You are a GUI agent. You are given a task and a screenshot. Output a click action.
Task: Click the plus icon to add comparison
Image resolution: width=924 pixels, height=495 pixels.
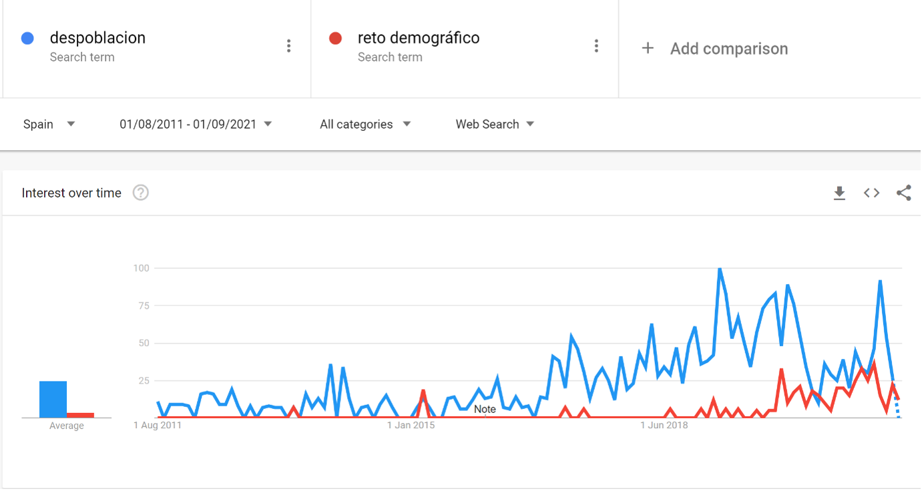click(648, 48)
